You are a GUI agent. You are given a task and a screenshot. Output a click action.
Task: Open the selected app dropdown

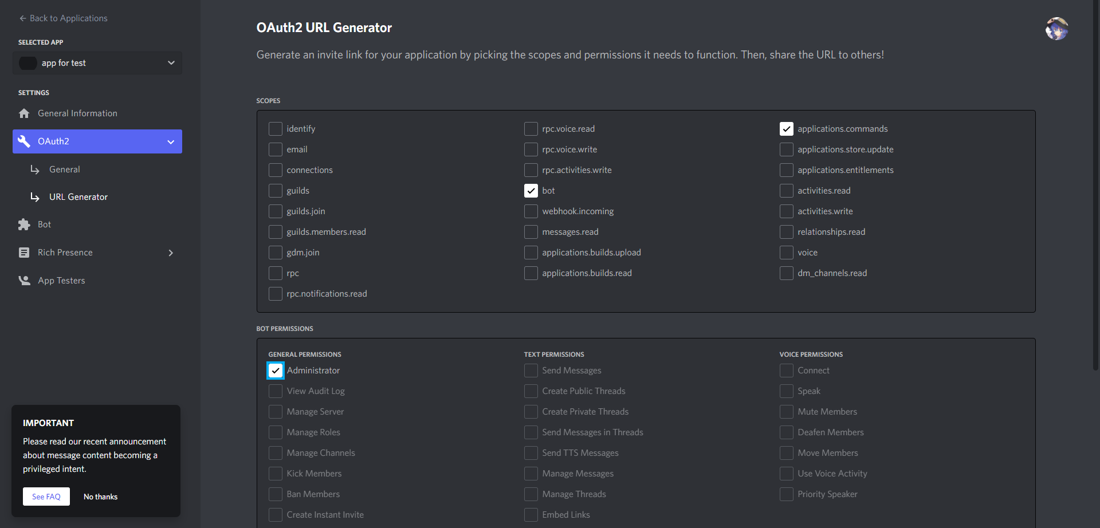(x=171, y=63)
